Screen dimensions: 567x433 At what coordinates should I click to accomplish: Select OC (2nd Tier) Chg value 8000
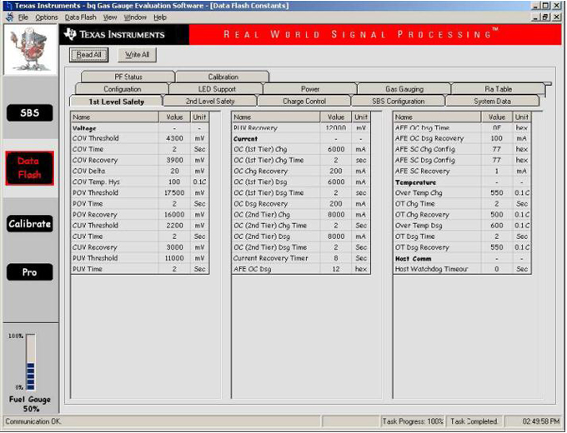(x=336, y=215)
